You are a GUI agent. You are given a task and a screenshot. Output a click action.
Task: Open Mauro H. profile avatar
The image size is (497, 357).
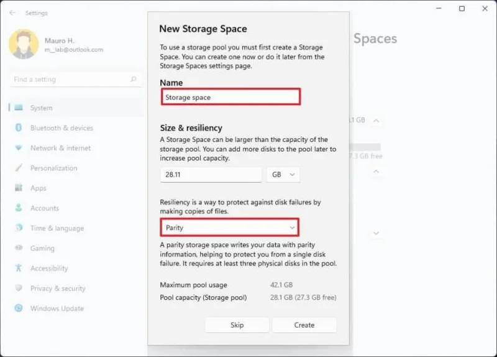point(24,44)
